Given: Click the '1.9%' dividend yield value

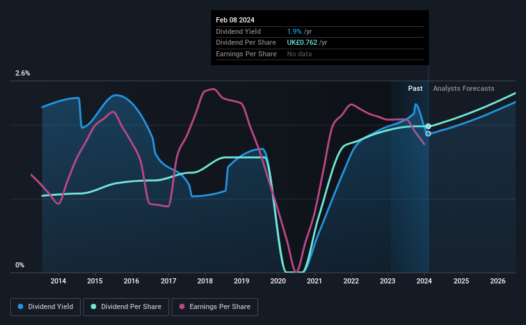Looking at the screenshot, I should coord(294,31).
